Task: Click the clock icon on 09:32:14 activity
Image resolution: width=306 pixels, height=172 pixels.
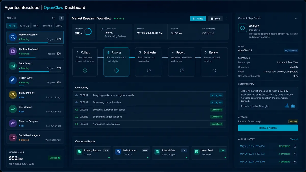Action: pos(76,95)
